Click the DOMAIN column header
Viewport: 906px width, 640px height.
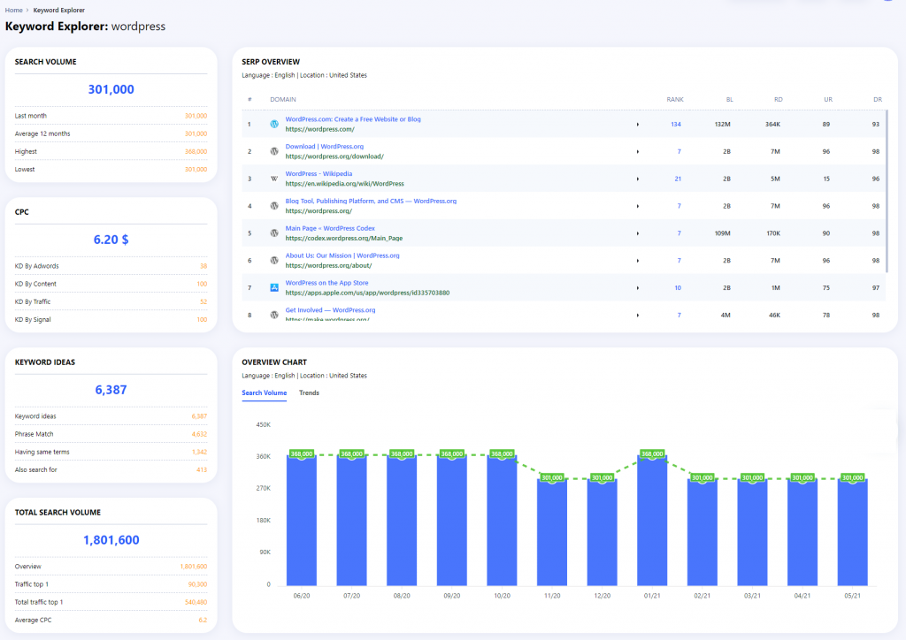tap(283, 100)
